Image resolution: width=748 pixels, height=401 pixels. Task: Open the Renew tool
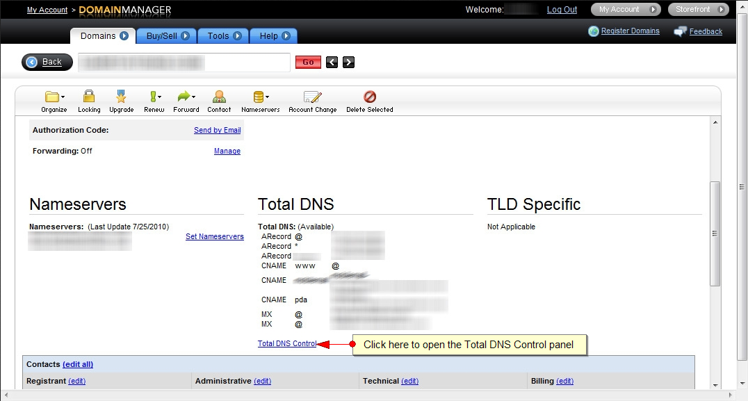154,97
